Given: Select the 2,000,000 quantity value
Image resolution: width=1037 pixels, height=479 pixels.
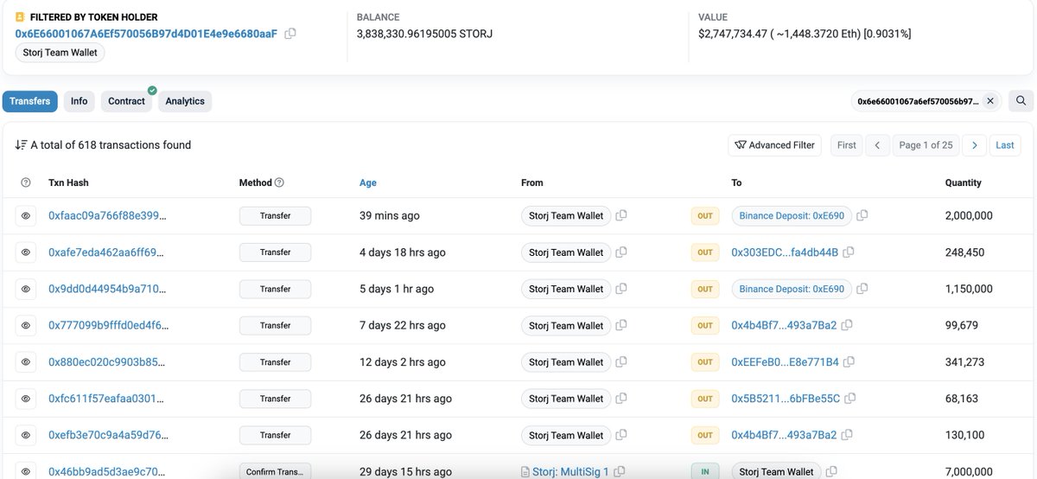Looking at the screenshot, I should [969, 215].
